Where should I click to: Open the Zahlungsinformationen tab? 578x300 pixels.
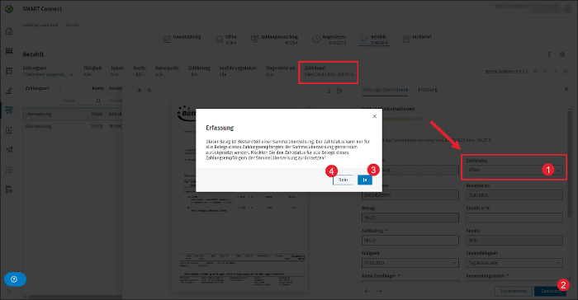click(385, 90)
